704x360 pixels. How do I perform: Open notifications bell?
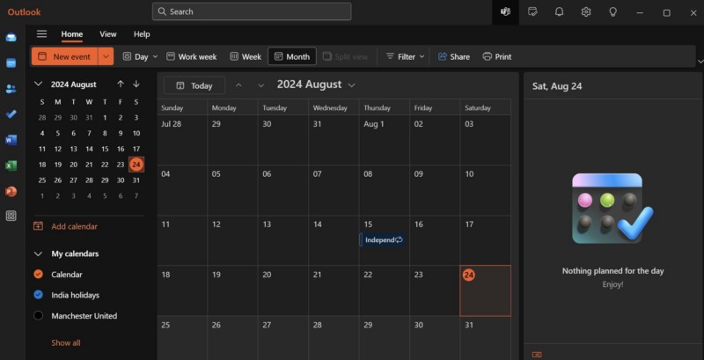[x=559, y=12]
